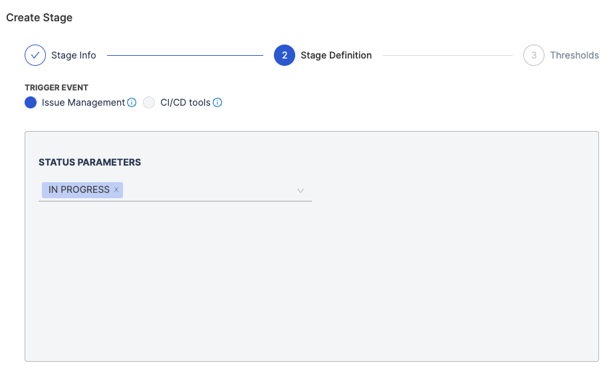Open the Issue Management info tooltip icon
615x389 pixels.
[x=132, y=102]
